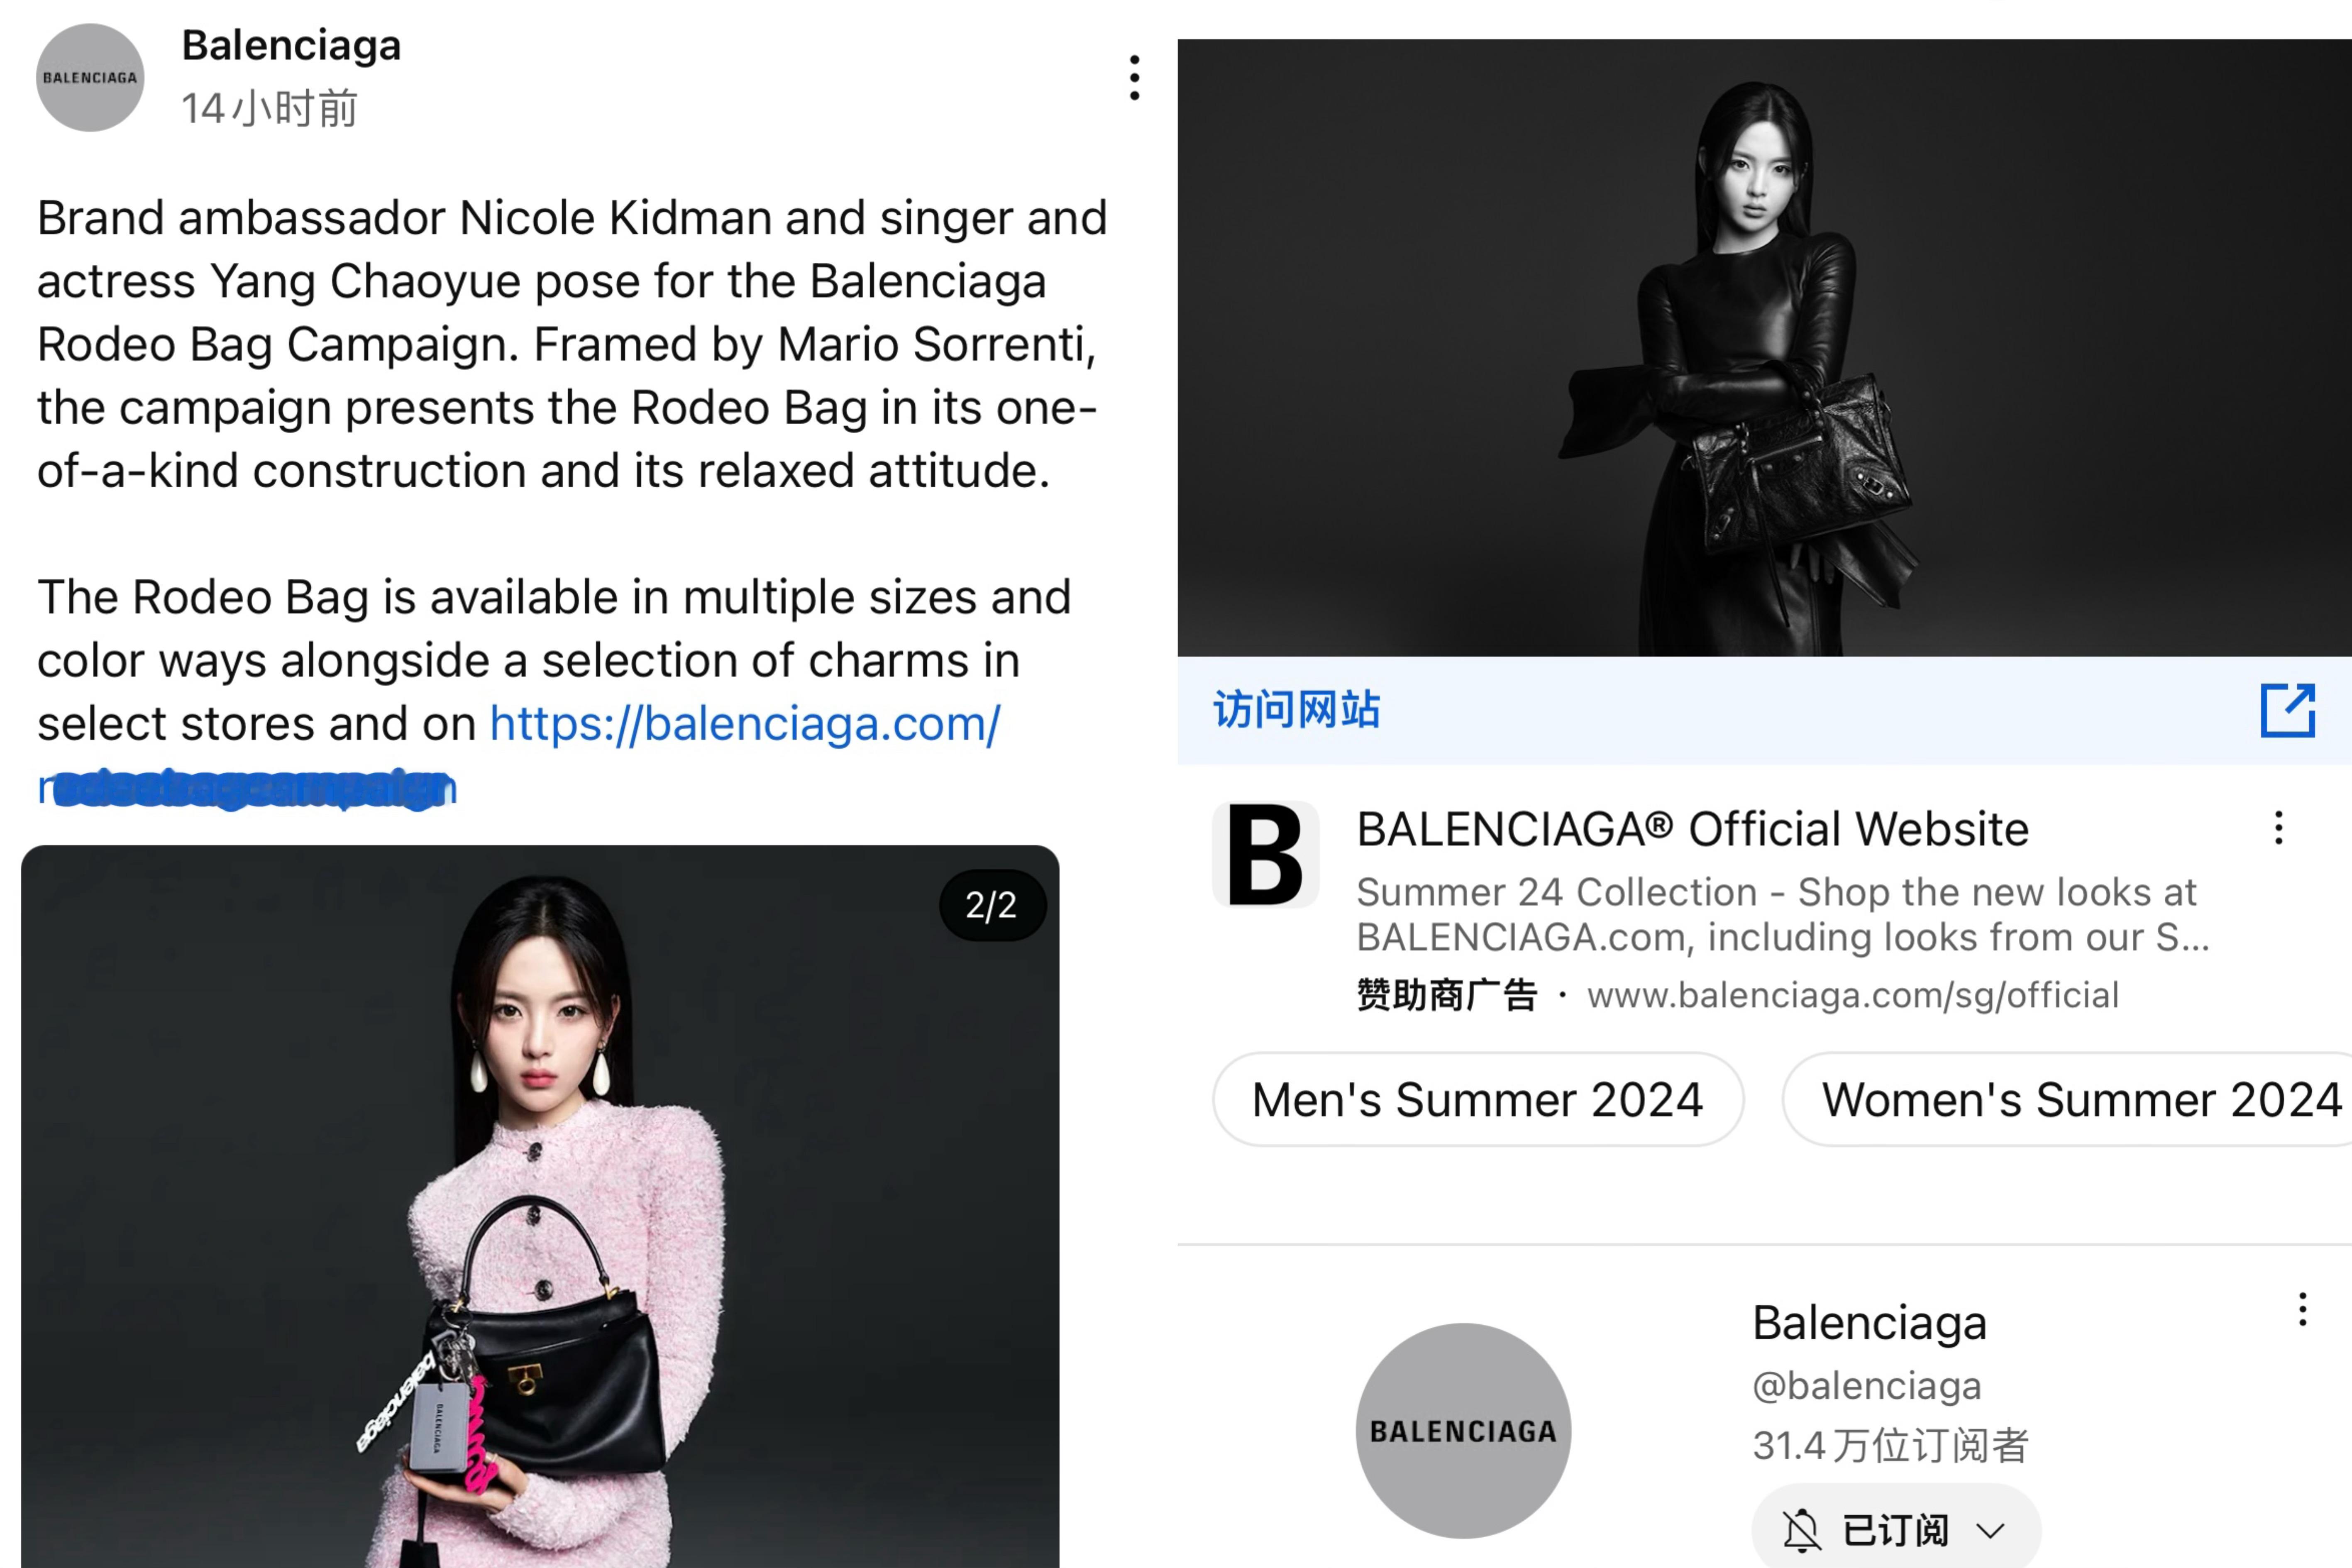Open the black-and-white Rodeo Bag ad image
The height and width of the screenshot is (1568, 2352).
point(1764,348)
